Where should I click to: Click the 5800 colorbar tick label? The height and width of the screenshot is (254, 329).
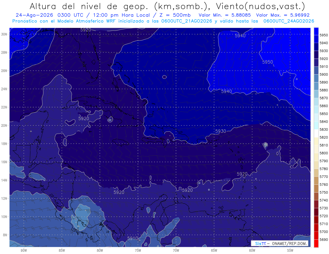tap(324, 153)
